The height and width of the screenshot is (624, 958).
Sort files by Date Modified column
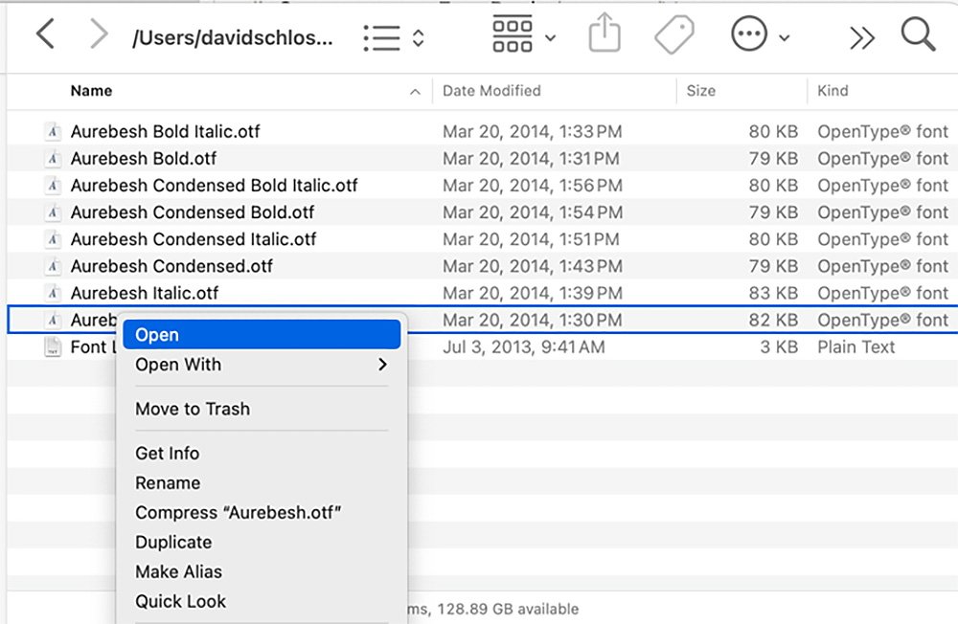[491, 91]
